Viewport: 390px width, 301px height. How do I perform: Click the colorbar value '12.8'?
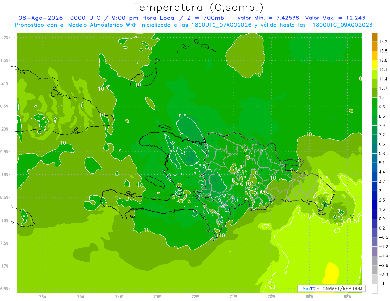(384, 60)
